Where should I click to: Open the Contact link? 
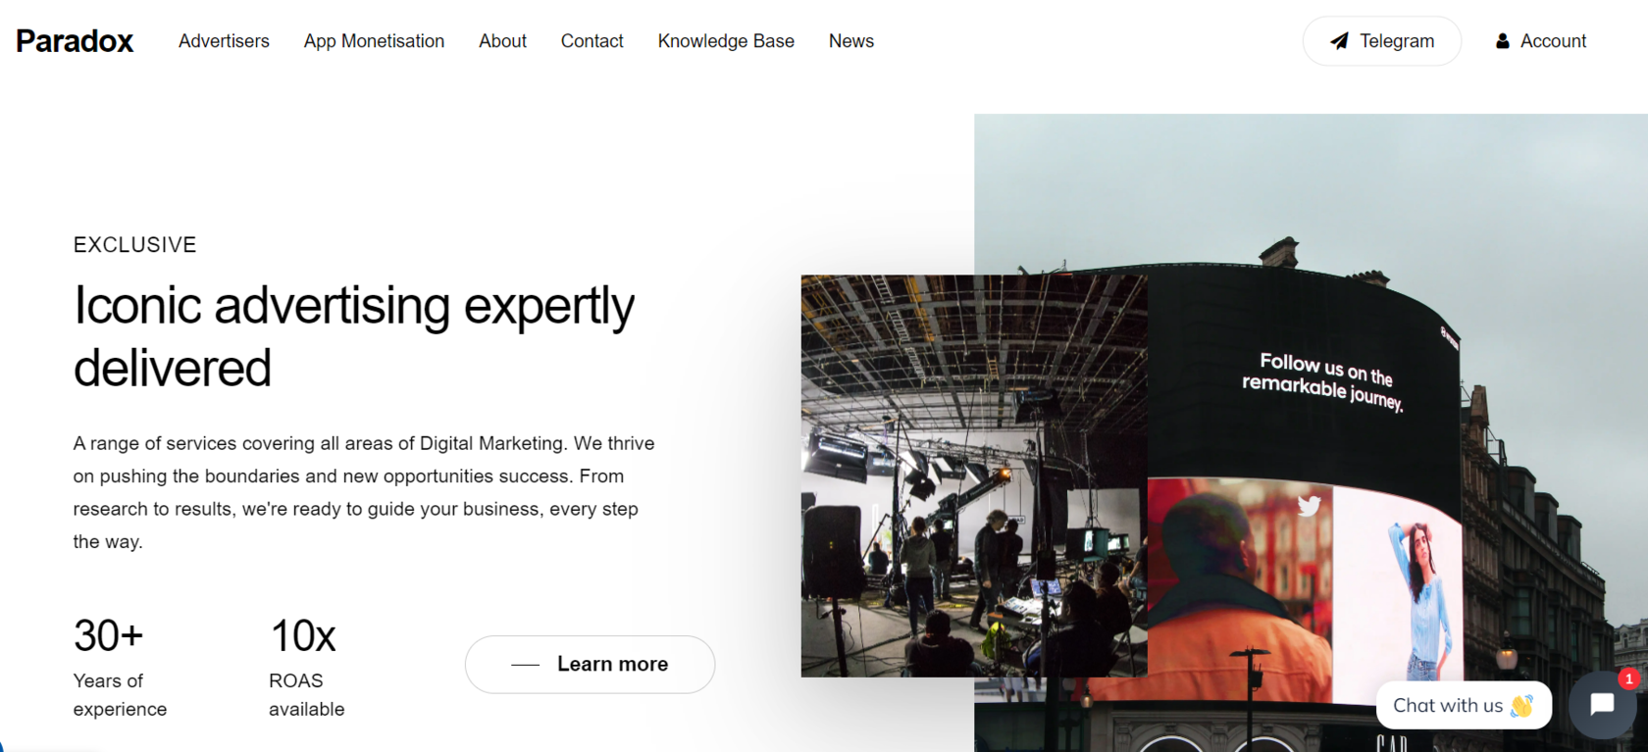click(x=592, y=41)
